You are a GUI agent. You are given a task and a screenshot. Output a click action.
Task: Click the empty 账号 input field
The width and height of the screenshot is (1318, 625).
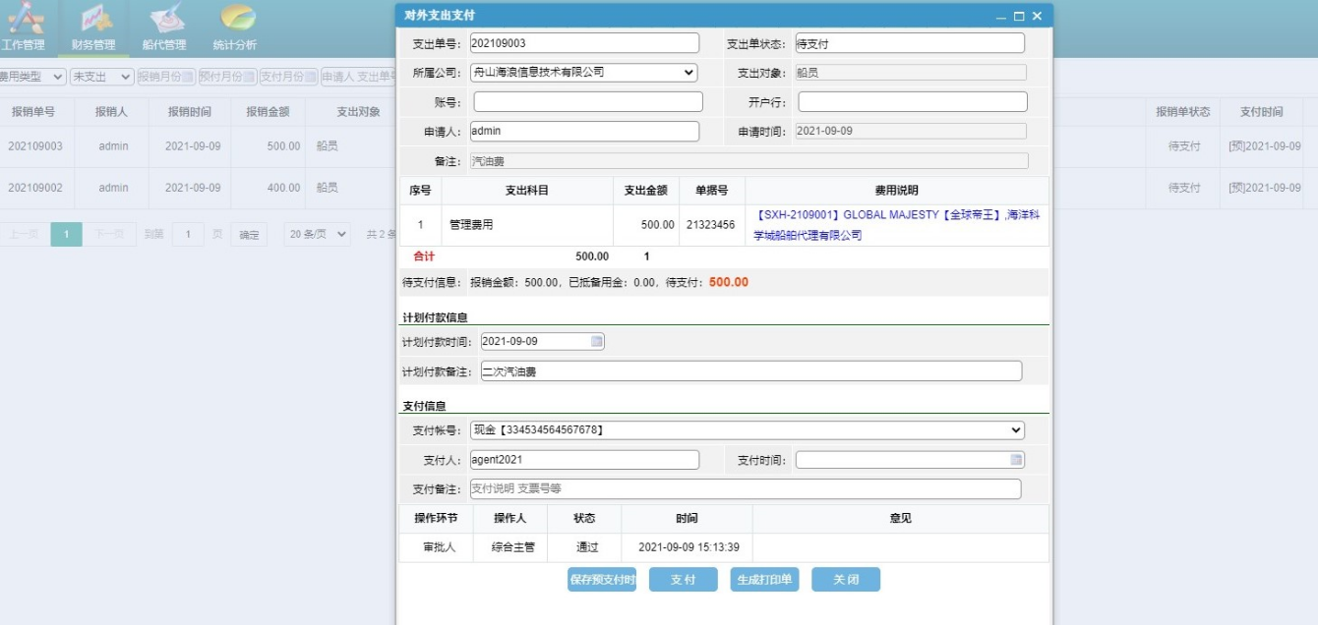point(588,102)
